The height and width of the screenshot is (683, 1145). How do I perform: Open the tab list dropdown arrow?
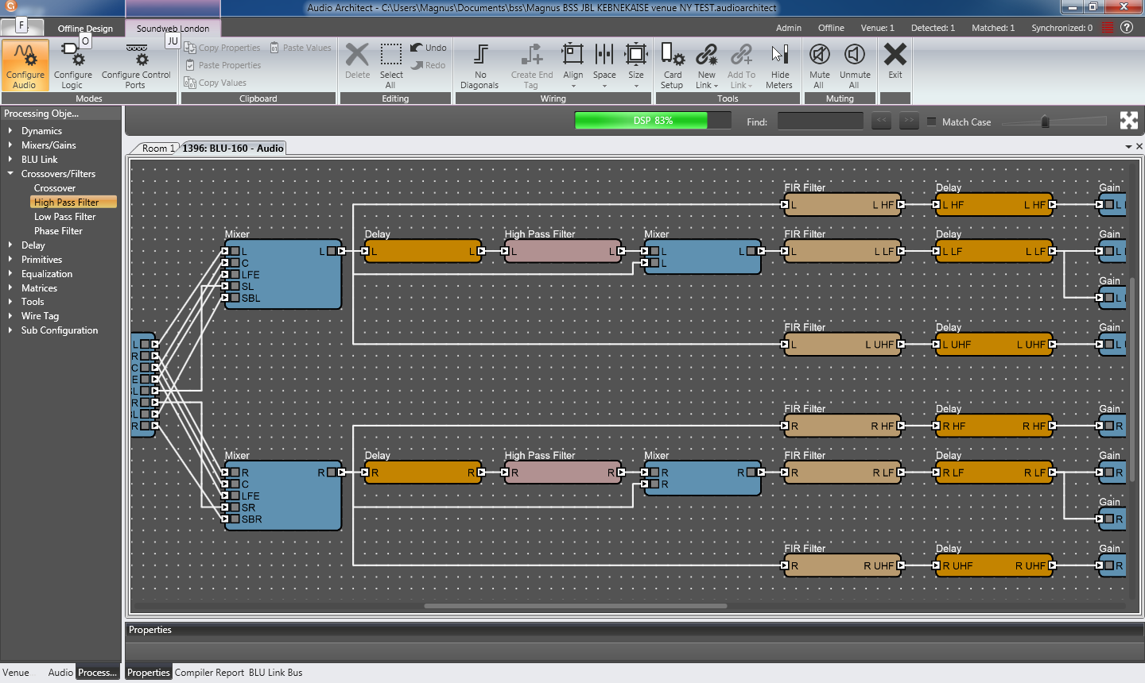[x=1128, y=147]
